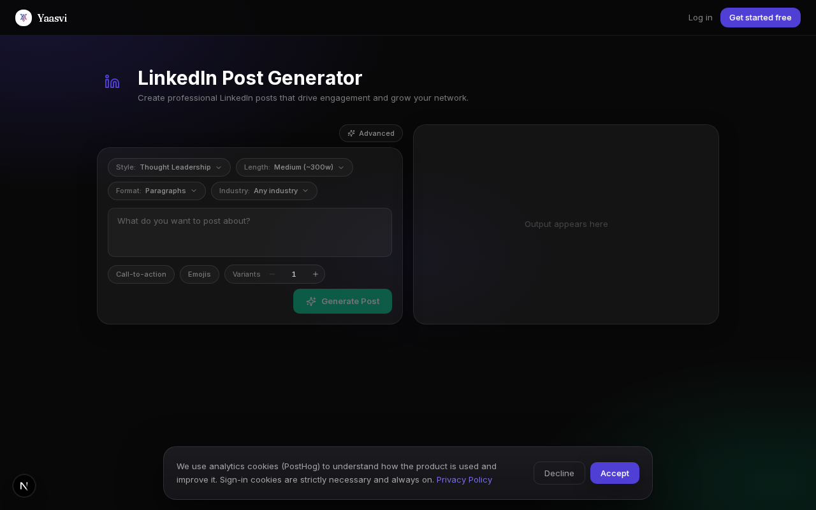Screen dimensions: 816x510
Task: Click the 'LinkedIn Post Generator' heading
Action: [250, 78]
